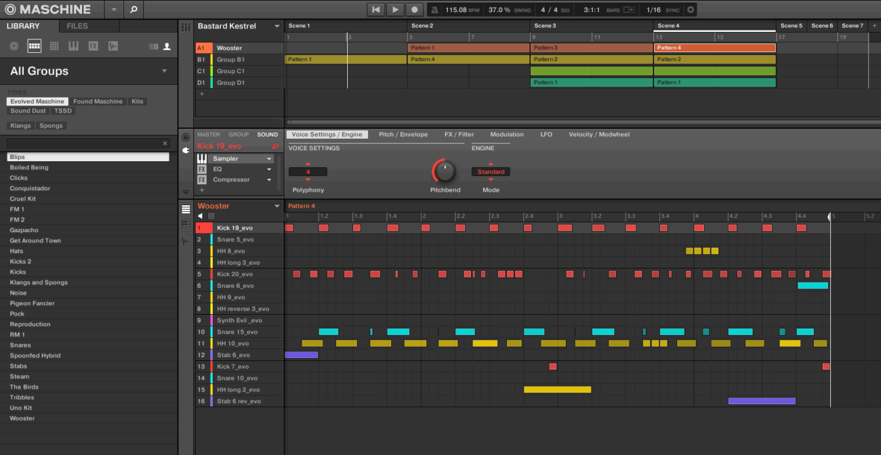881x455 pixels.
Task: Bypass the Compressor with its FX icon
Action: click(202, 180)
